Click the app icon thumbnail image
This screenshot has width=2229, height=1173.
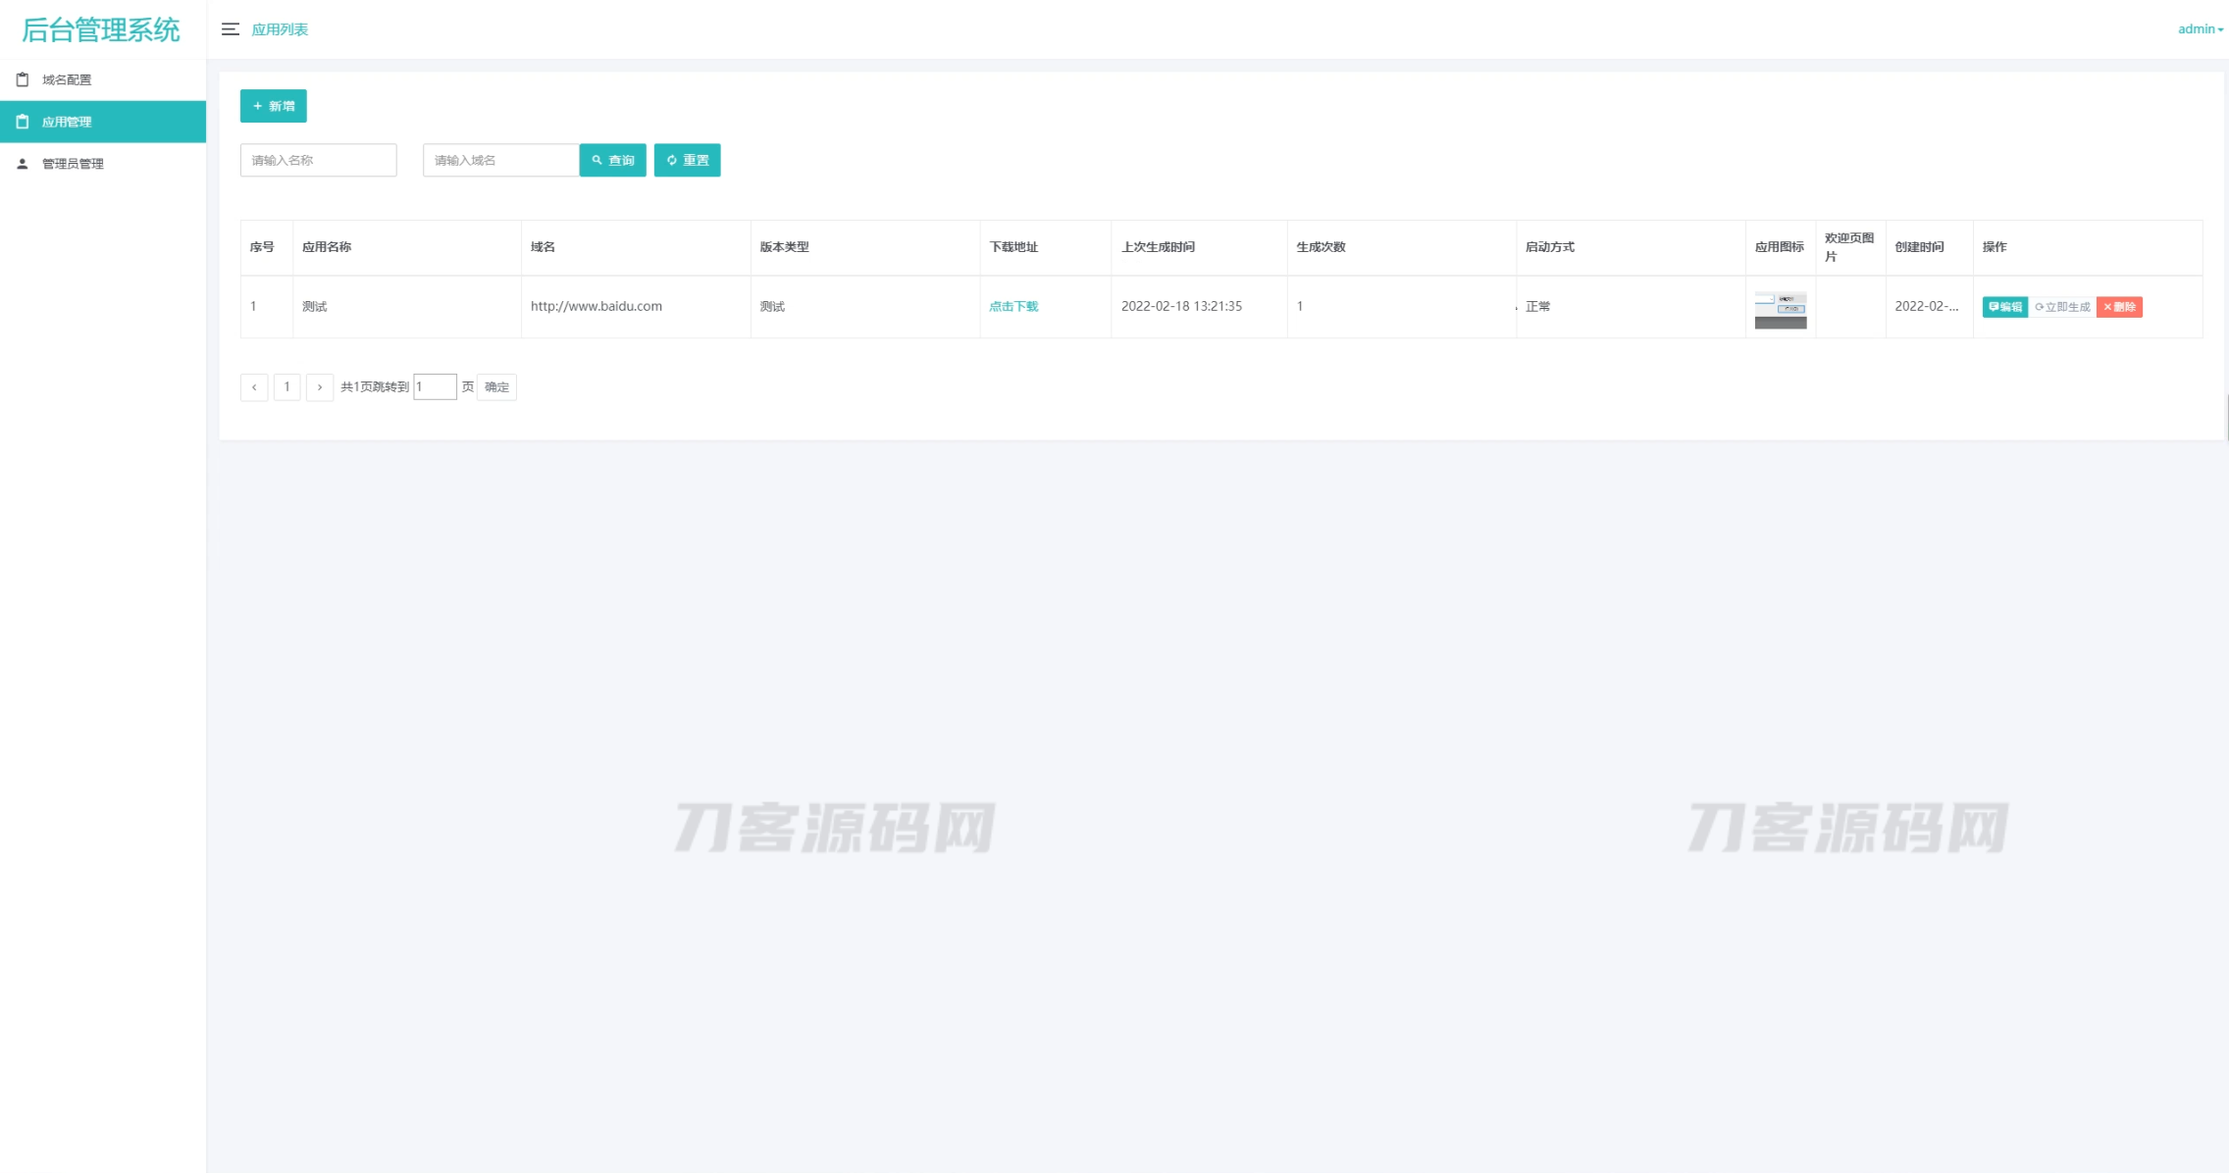pyautogui.click(x=1781, y=309)
